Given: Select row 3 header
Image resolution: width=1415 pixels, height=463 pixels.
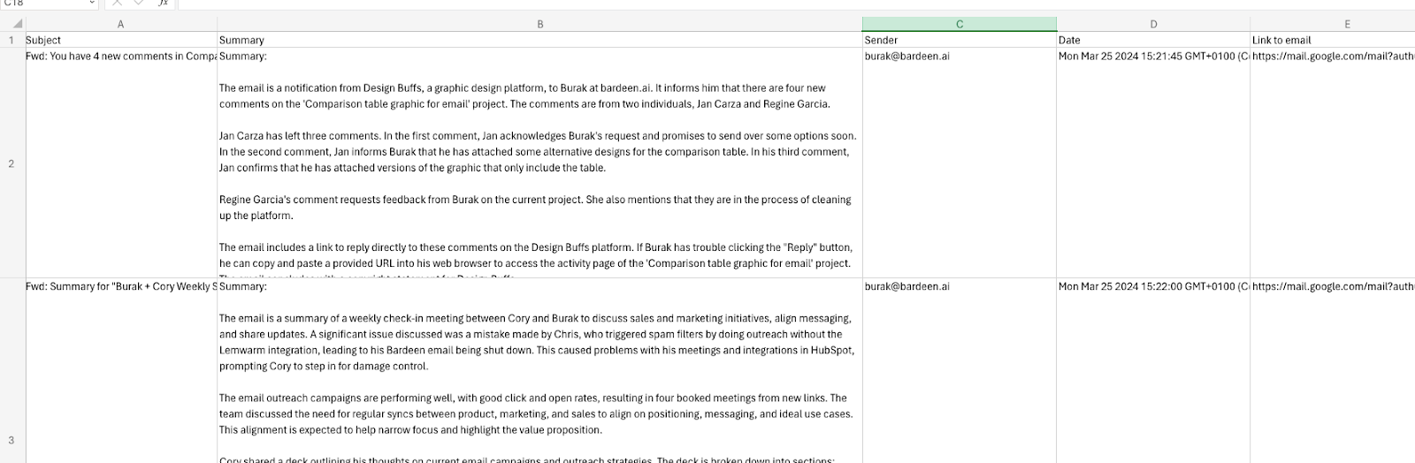Looking at the screenshot, I should (x=11, y=371).
